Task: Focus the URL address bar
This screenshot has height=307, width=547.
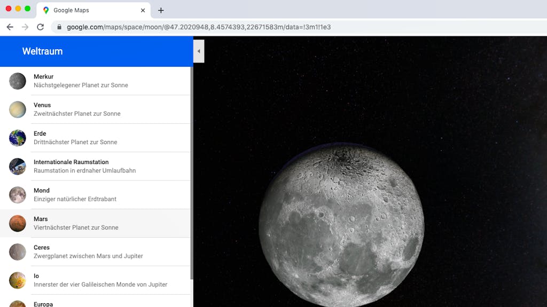Action: 299,27
